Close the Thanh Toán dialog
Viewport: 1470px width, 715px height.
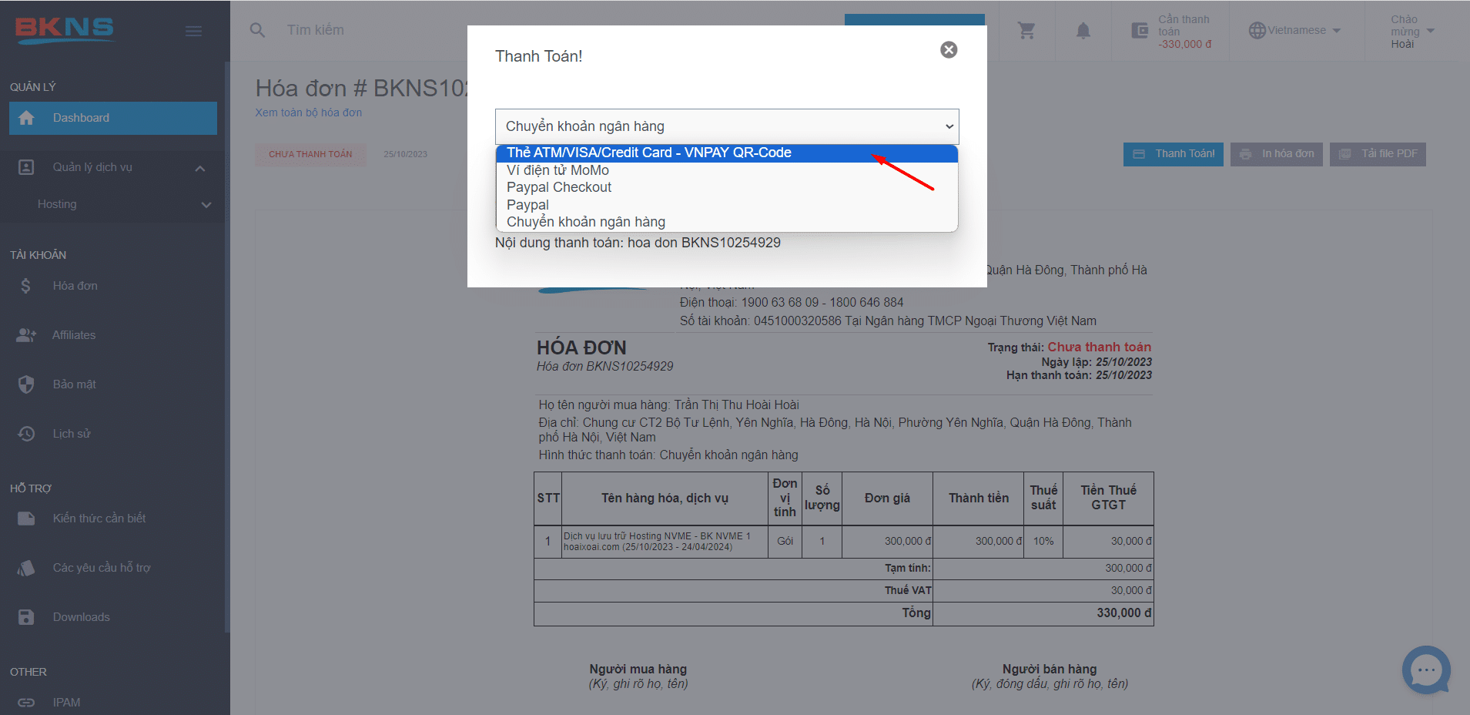point(949,49)
